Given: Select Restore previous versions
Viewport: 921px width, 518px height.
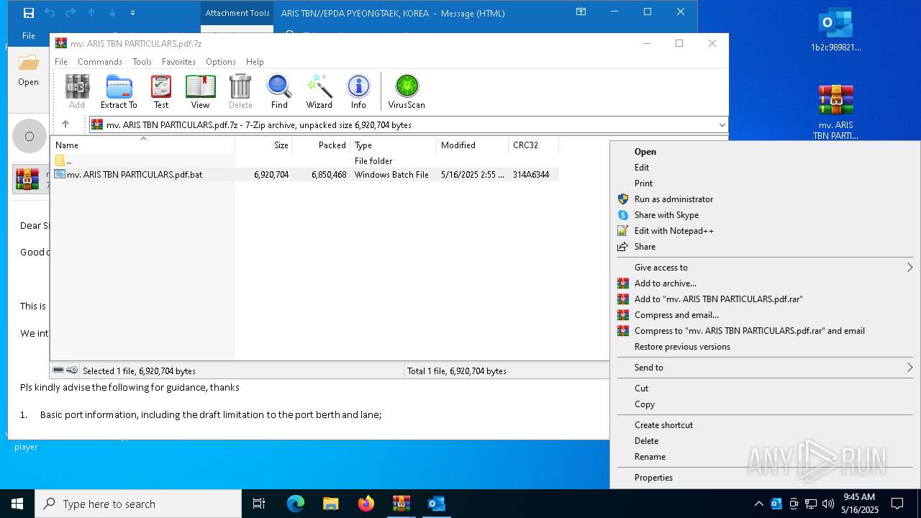Looking at the screenshot, I should point(765,346).
